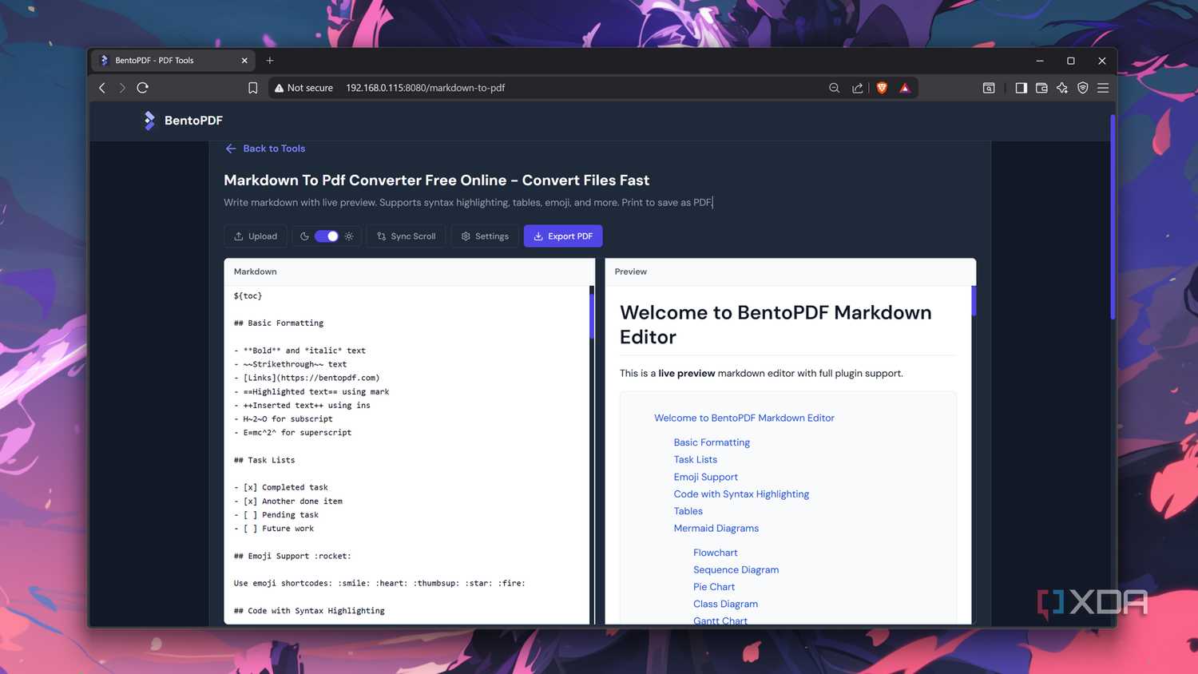Open the tab search icon in toolbar

[989, 88]
